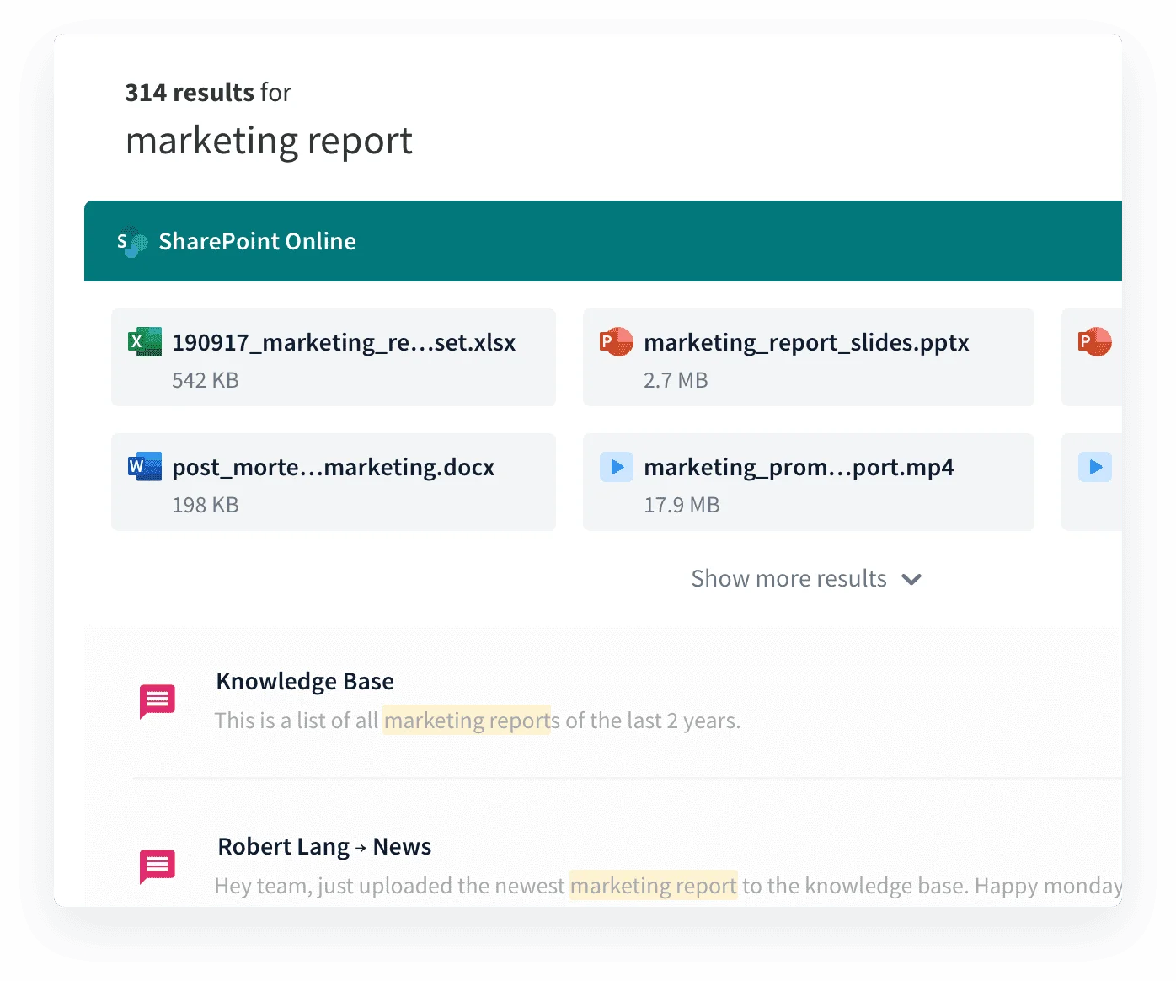1176x981 pixels.
Task: Select the SharePoint Online header label
Action: 257,241
